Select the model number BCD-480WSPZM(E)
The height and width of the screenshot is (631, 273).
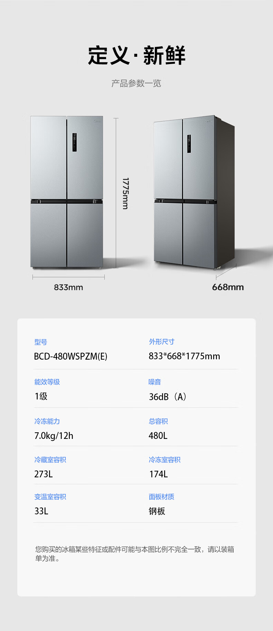70,356
